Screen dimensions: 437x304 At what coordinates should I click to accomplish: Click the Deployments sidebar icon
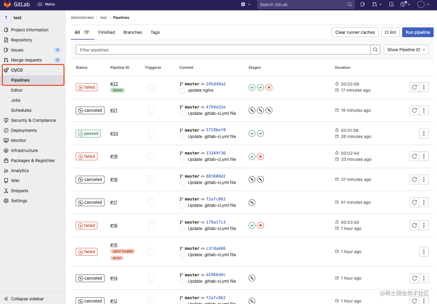[x=6, y=130]
